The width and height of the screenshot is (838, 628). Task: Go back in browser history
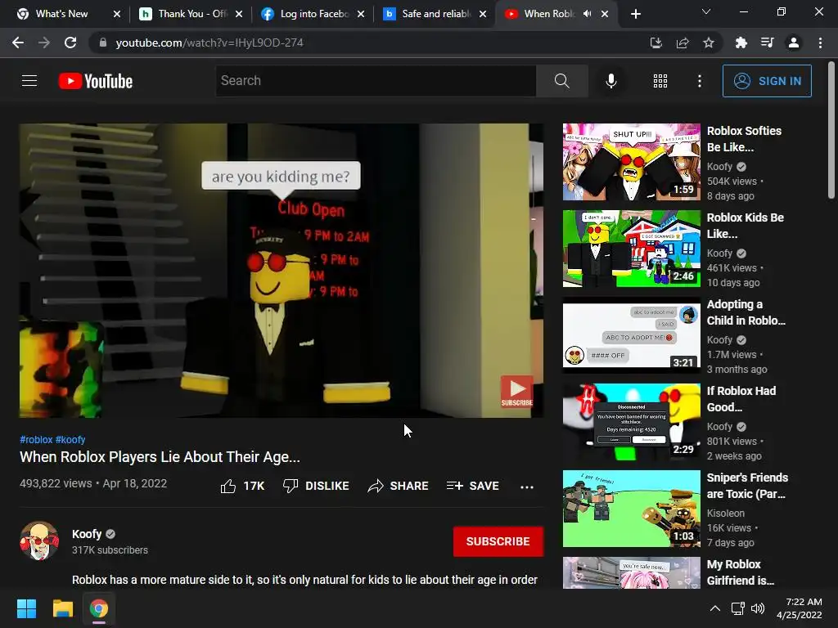point(18,43)
